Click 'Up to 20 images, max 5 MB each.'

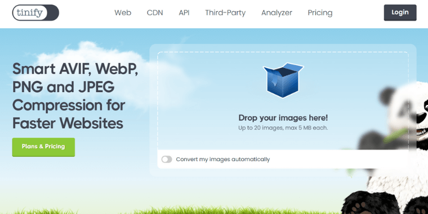click(x=283, y=128)
